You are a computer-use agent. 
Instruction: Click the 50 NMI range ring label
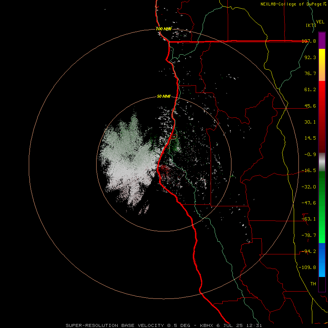164,97
